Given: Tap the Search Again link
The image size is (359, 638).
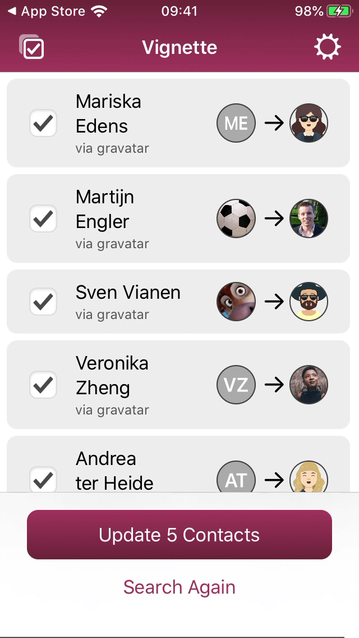Looking at the screenshot, I should point(179,587).
